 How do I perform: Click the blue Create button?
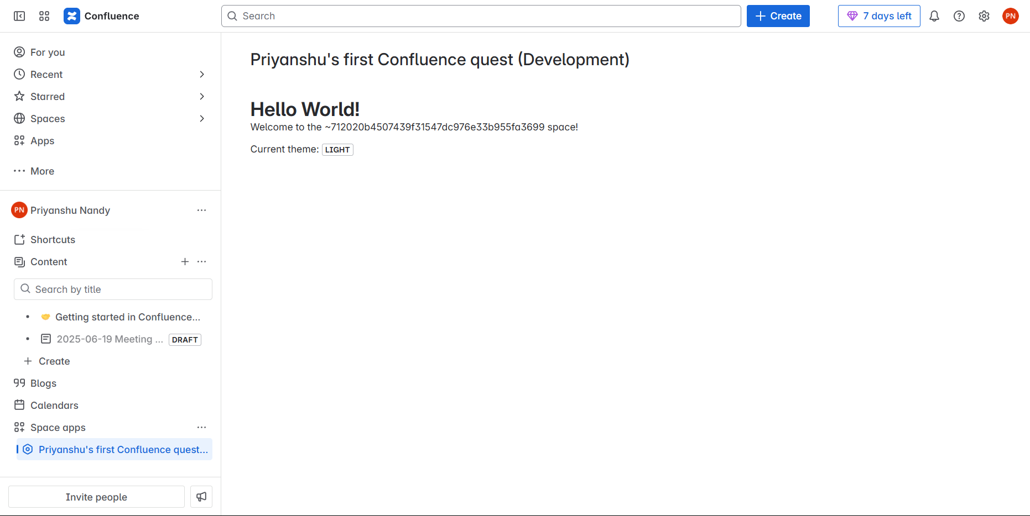point(778,16)
